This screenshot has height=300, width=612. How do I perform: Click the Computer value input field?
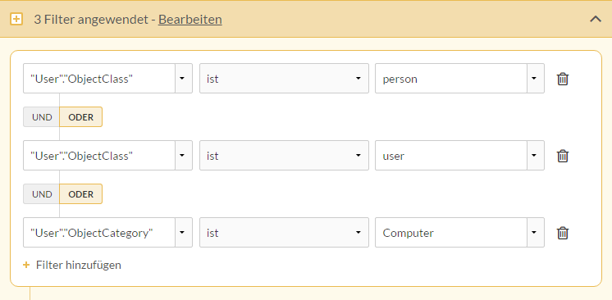point(451,233)
